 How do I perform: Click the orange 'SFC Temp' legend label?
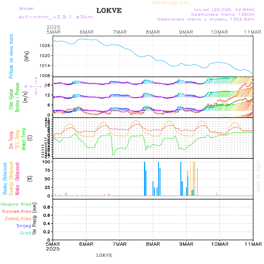pos(17,139)
